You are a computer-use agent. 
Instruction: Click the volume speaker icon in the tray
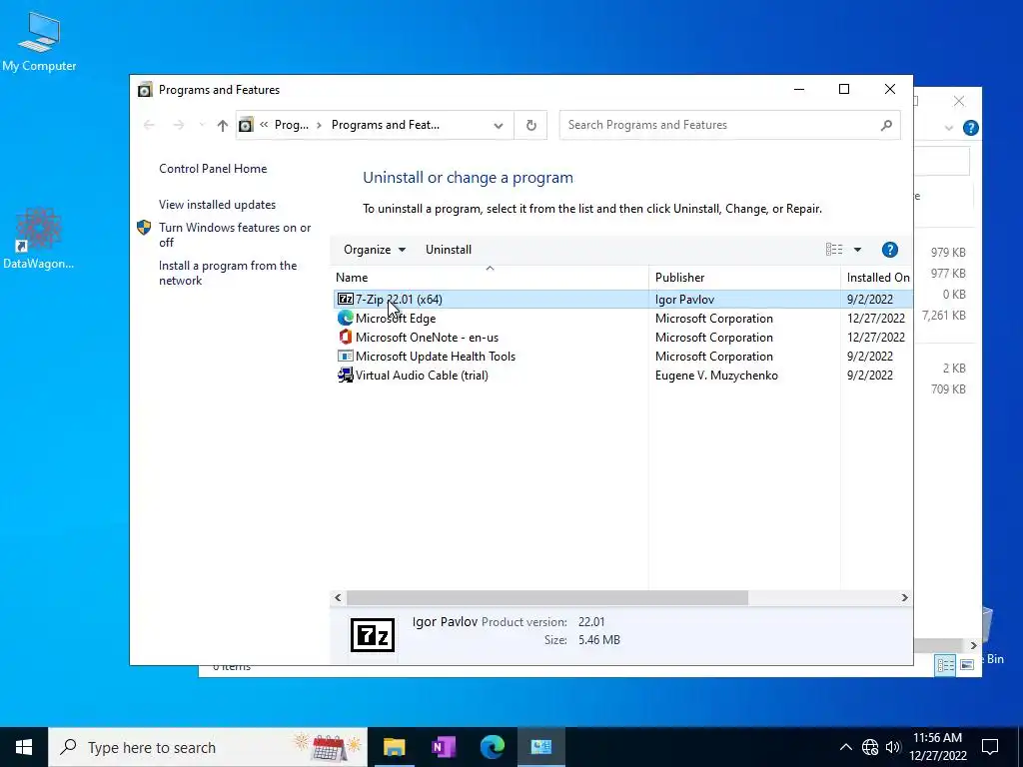tap(893, 747)
